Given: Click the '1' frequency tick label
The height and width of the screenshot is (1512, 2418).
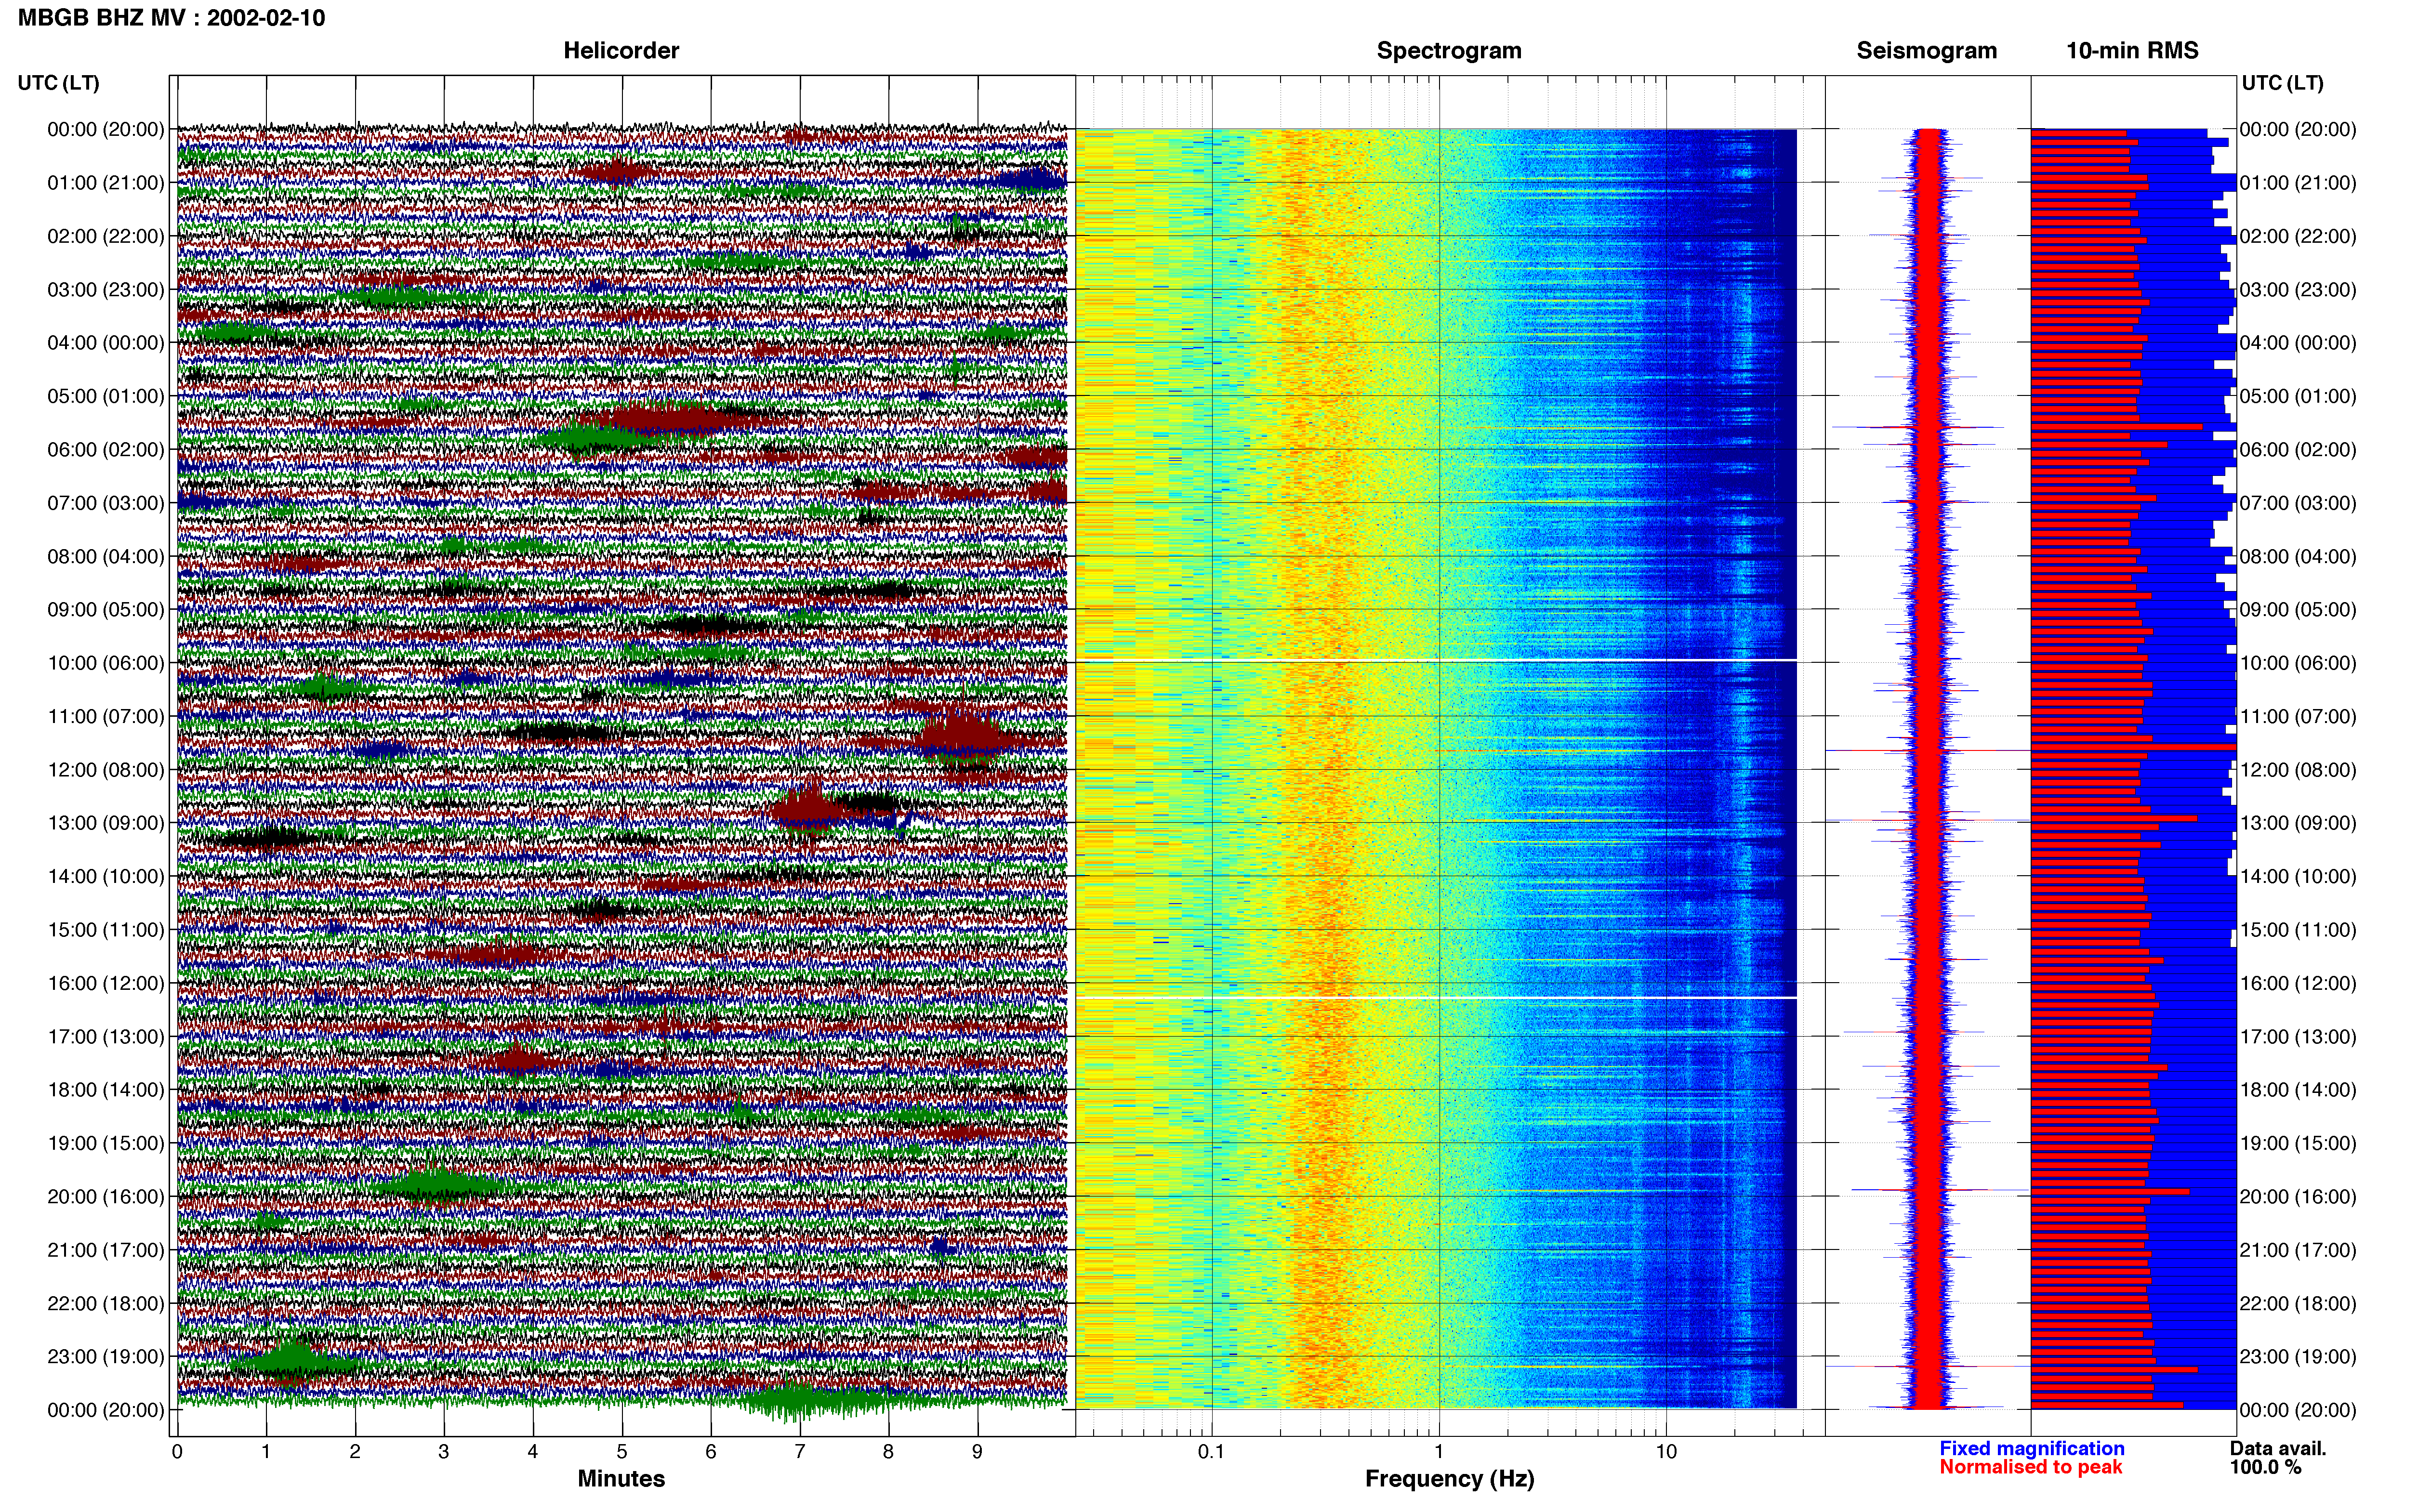Looking at the screenshot, I should (x=1439, y=1452).
